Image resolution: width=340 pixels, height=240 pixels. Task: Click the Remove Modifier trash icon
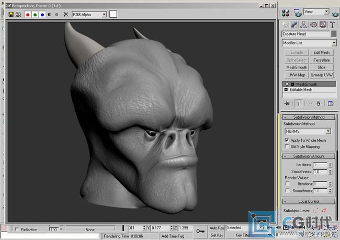[319, 104]
